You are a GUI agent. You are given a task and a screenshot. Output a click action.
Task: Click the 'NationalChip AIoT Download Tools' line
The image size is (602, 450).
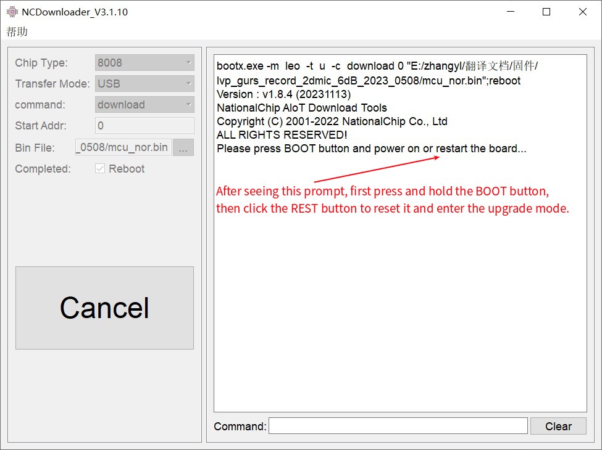click(x=302, y=108)
